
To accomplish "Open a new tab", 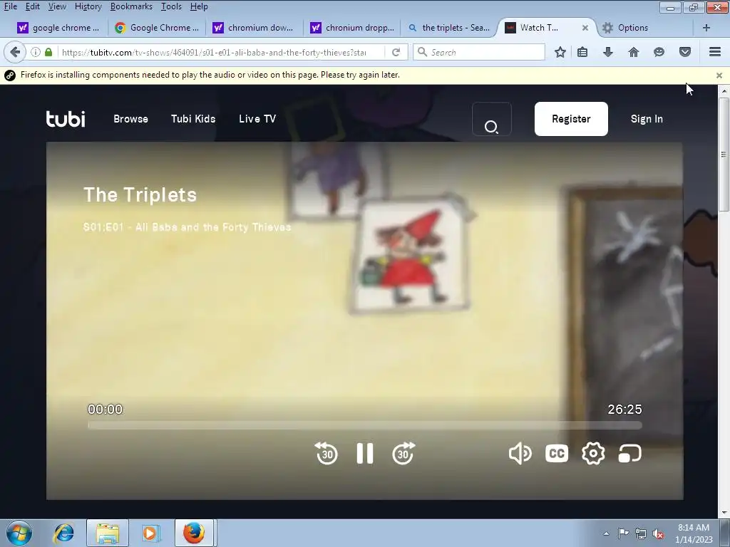I will point(706,28).
